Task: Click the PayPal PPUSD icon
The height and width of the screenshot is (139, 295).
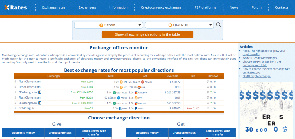Action: 136,109
